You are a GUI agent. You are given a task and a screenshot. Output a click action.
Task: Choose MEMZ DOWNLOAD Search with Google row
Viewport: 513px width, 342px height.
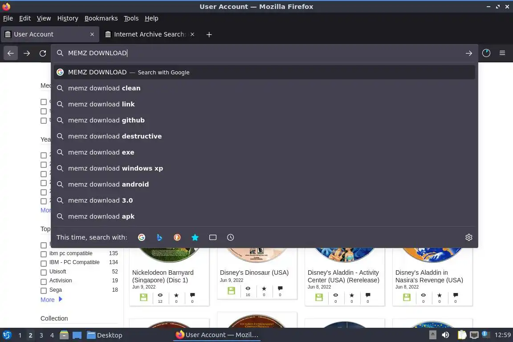pos(265,72)
